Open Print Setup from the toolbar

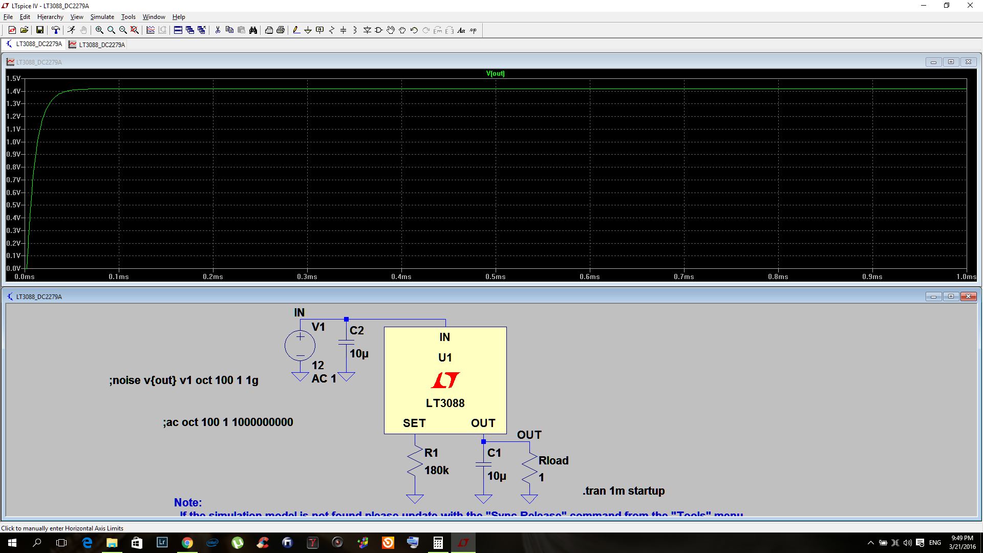click(269, 30)
